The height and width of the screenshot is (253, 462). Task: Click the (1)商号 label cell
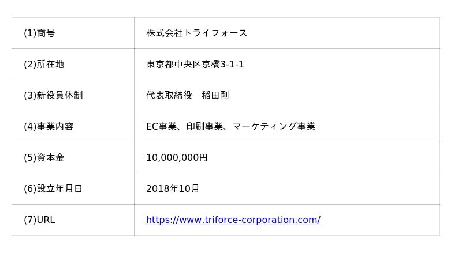[x=39, y=33]
